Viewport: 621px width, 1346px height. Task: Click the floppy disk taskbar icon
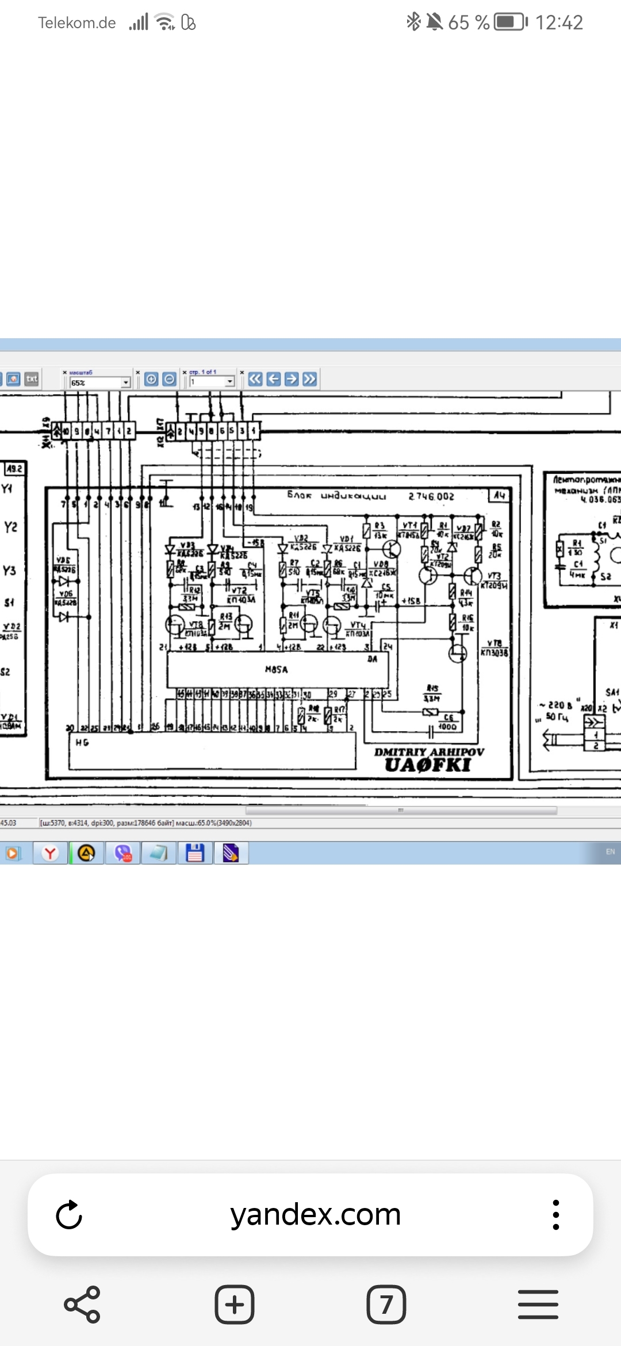[195, 853]
